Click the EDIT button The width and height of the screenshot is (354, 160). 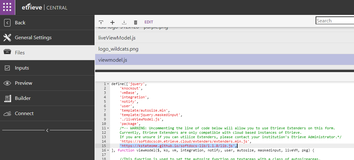pos(149,22)
